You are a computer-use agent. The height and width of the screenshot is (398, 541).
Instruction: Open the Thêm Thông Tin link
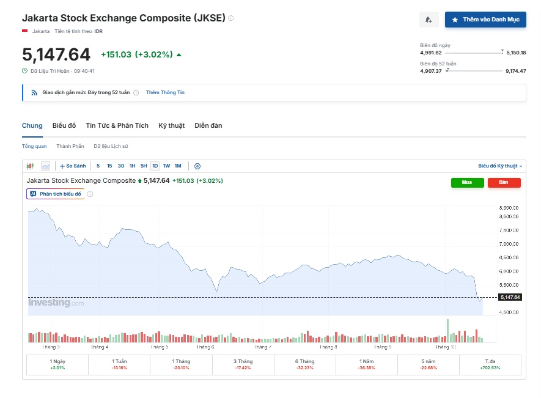pos(165,92)
